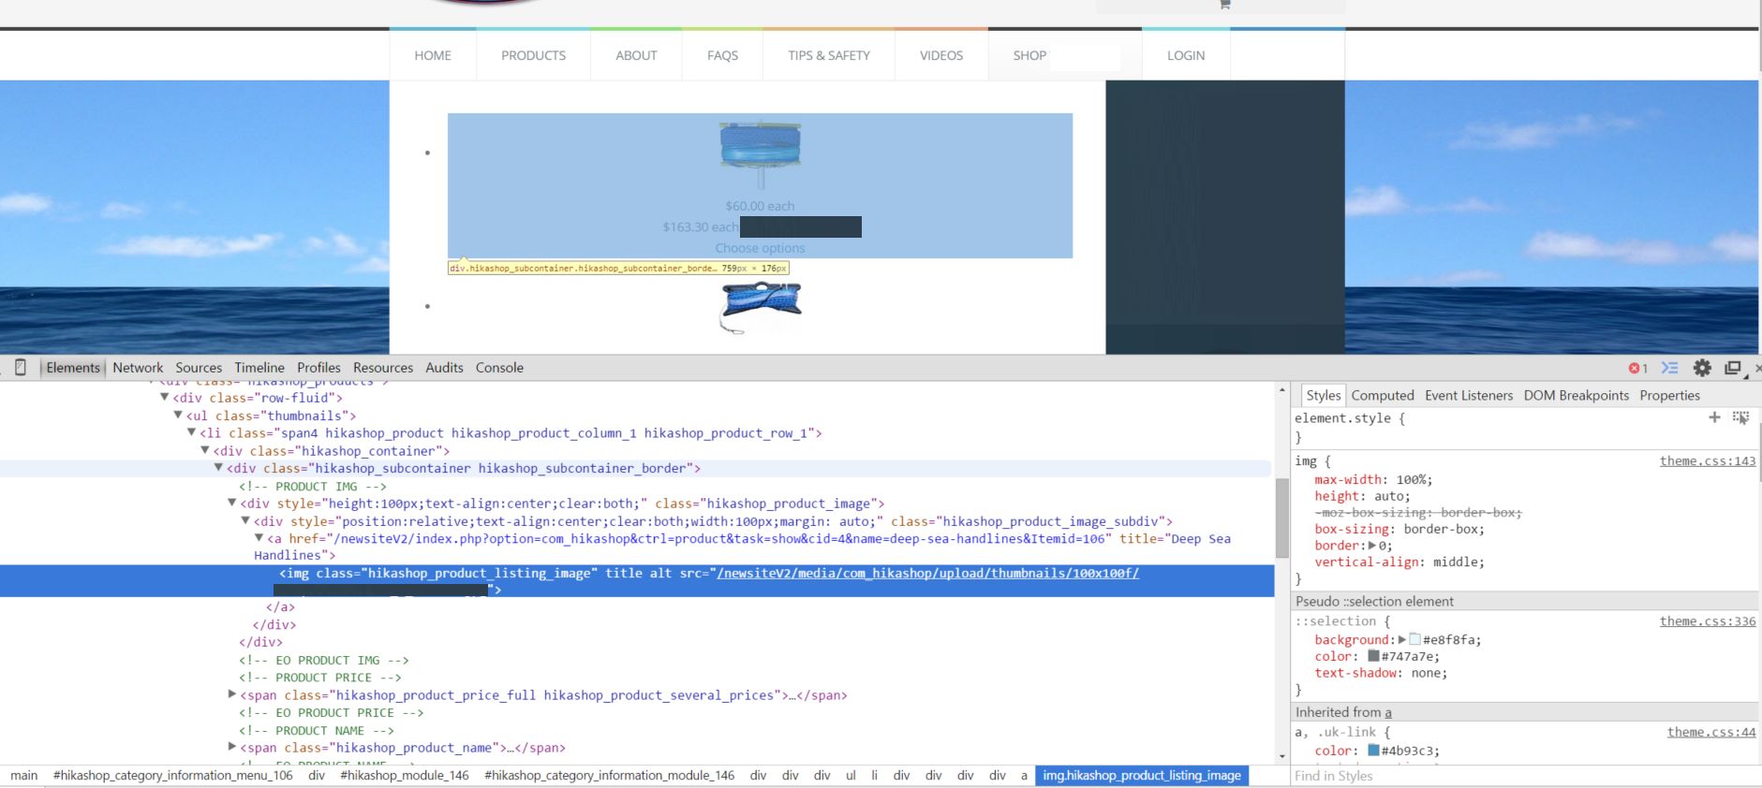Expand the border shorthand property triangle

click(x=1373, y=546)
